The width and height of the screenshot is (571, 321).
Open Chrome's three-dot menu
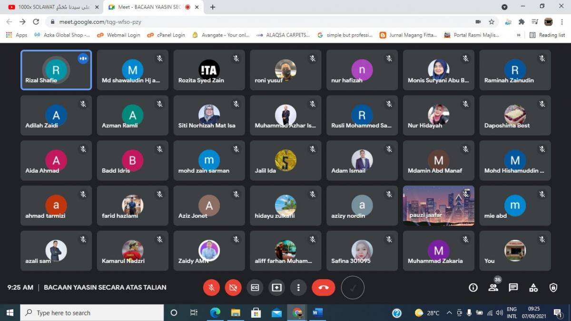[562, 22]
